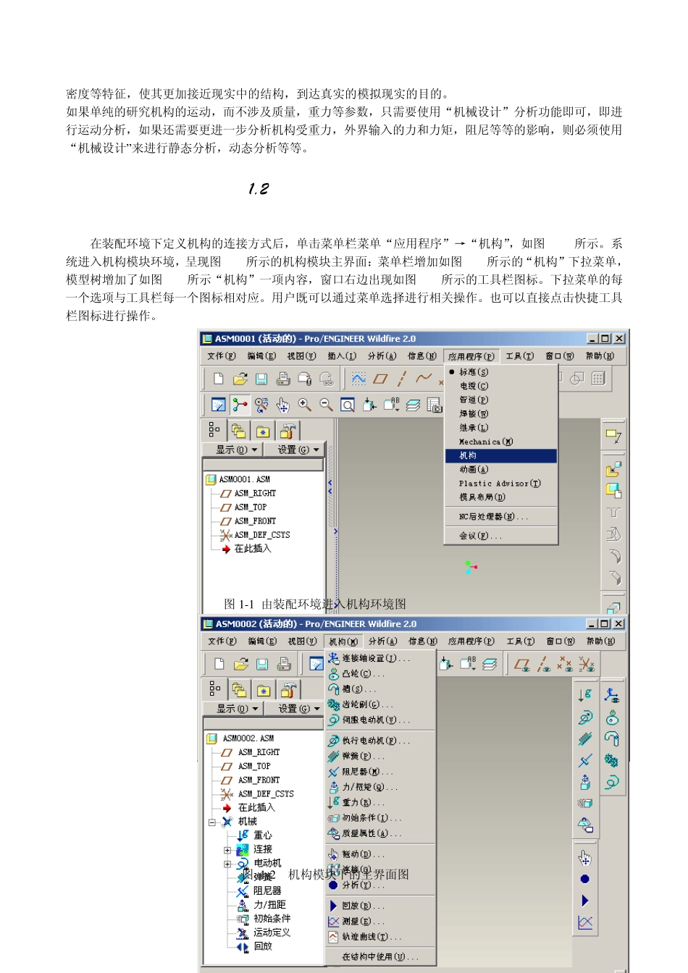Click Zoom out magnifier in ASM0001 toolbar
The image size is (688, 973).
coord(326,405)
